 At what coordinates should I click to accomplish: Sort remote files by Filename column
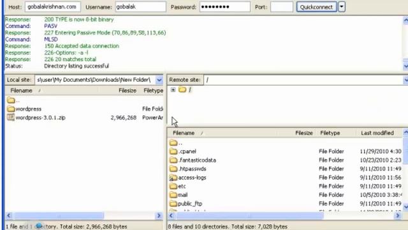click(x=184, y=133)
